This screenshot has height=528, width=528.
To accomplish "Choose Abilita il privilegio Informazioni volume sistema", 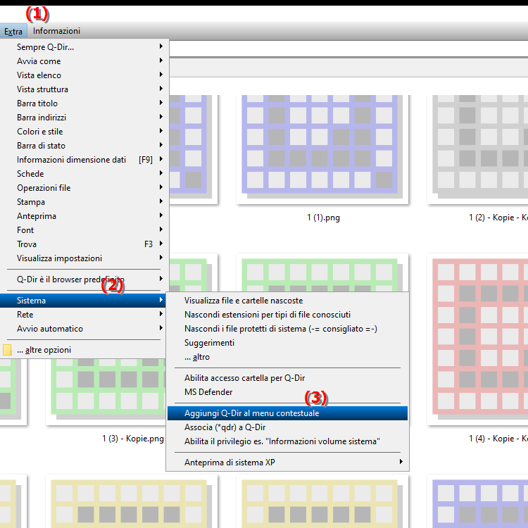I will click(287, 441).
